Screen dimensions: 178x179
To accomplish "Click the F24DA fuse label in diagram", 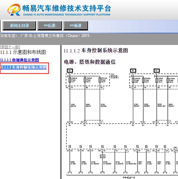I will [148, 80].
